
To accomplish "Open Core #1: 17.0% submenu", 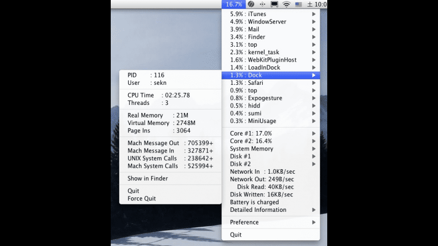I will [x=271, y=134].
